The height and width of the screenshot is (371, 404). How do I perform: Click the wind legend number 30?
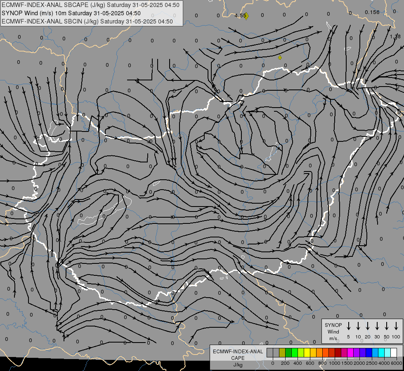pos(377,337)
